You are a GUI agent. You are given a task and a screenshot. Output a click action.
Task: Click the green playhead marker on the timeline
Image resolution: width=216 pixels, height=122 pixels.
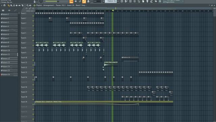[113, 11]
